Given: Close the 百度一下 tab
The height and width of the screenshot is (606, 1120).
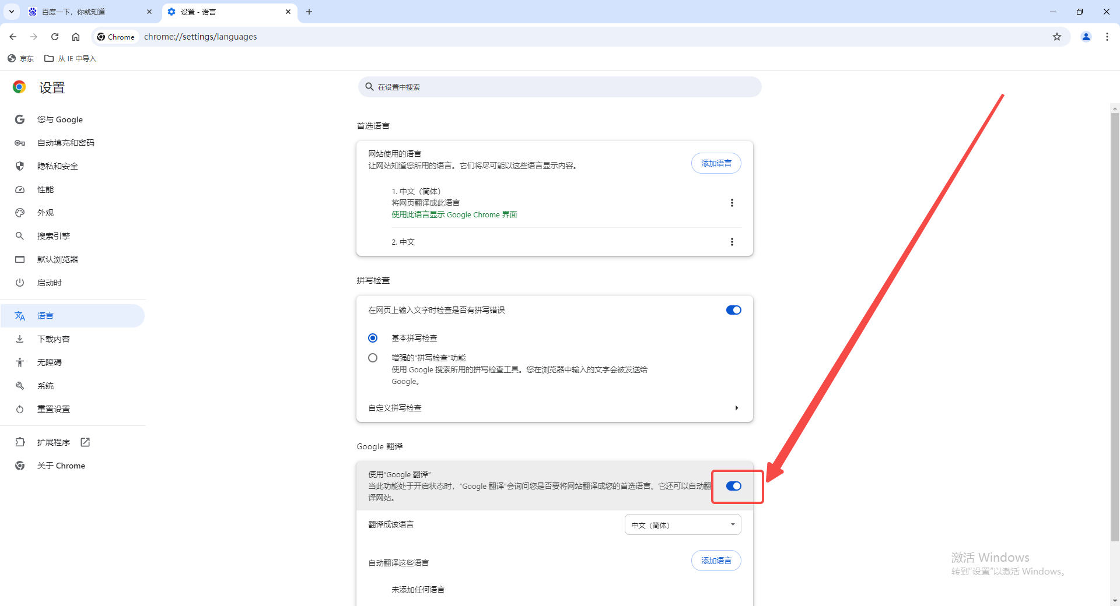Looking at the screenshot, I should (149, 12).
